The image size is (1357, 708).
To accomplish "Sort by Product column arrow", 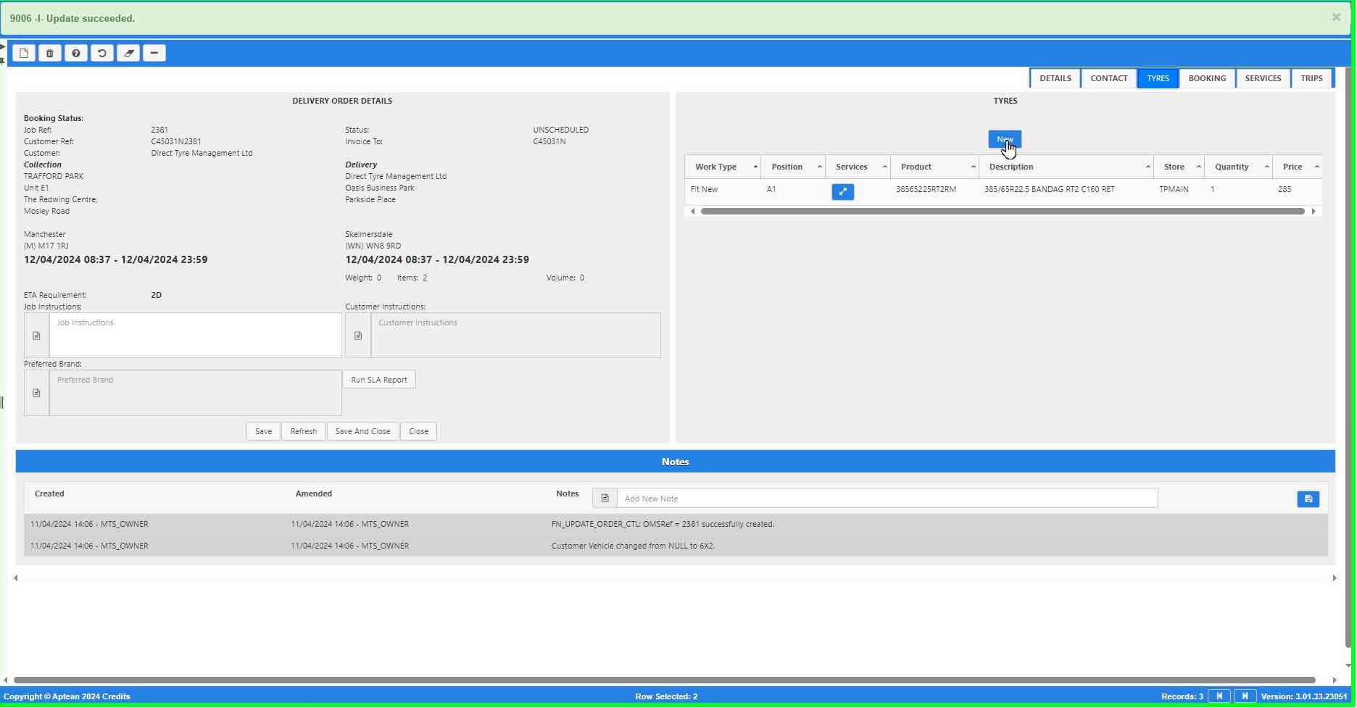I will coord(974,167).
